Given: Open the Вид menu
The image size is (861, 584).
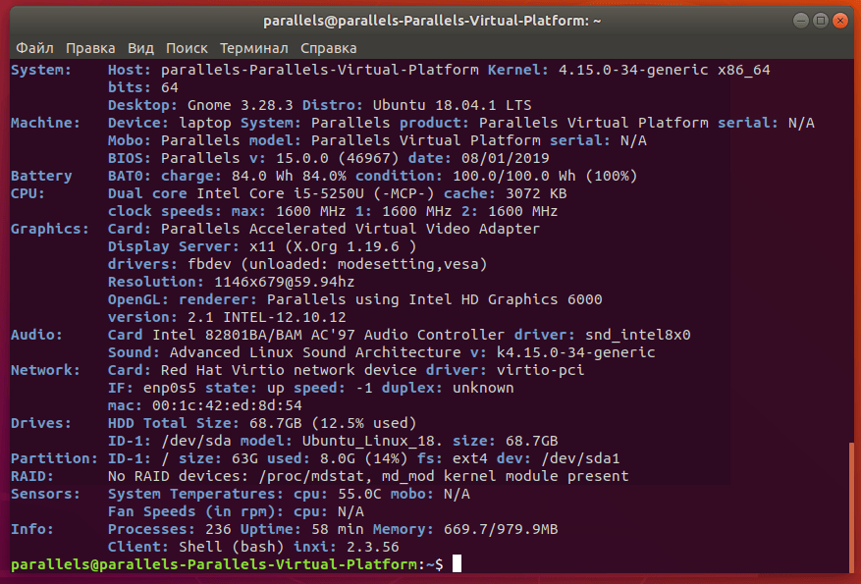Looking at the screenshot, I should 140,48.
